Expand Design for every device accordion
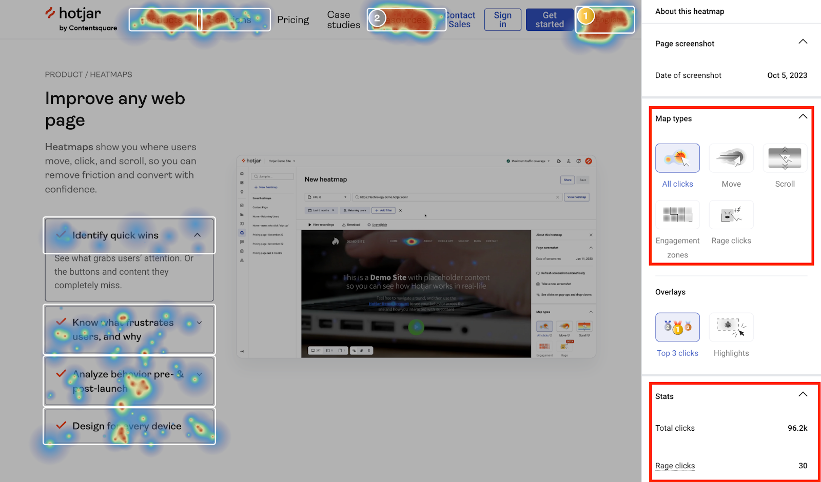The height and width of the screenshot is (482, 821). click(x=129, y=426)
